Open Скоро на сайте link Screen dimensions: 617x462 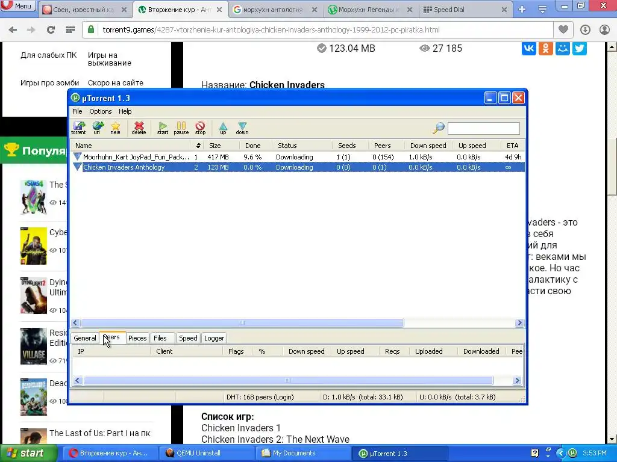coord(116,83)
